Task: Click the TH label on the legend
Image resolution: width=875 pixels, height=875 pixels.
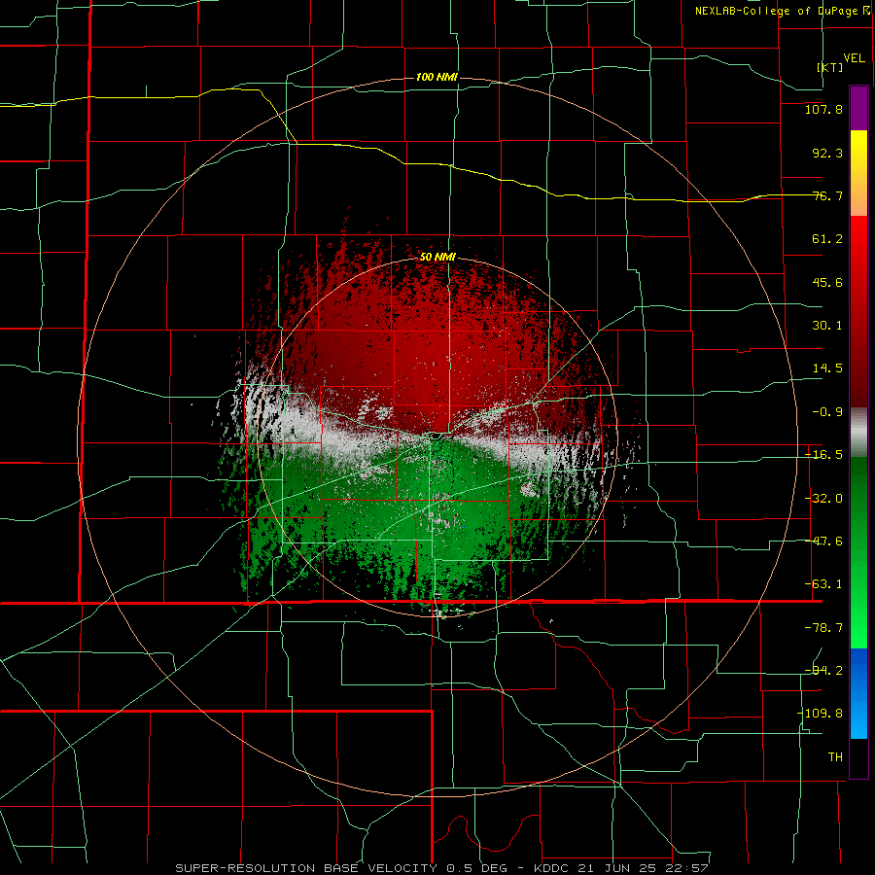Action: pyautogui.click(x=835, y=757)
